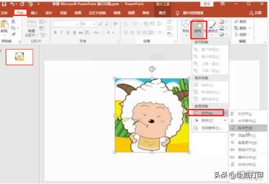
Task: Click Shape Fill paint bucket color
Action: [x=222, y=21]
